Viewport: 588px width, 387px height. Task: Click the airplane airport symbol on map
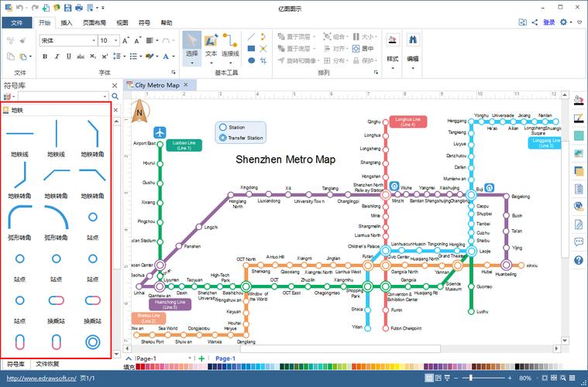point(160,132)
